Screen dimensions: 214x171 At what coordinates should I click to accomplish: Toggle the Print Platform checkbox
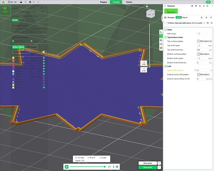tap(13, 41)
